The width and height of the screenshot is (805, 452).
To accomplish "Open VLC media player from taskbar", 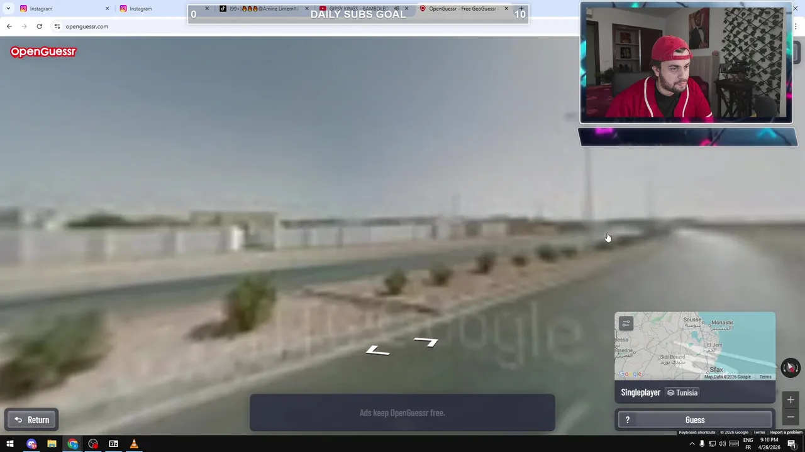I will click(133, 444).
